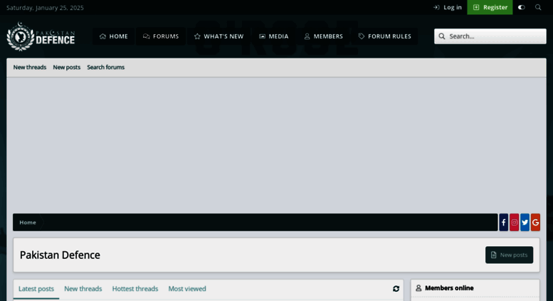Switch to the Hottest threads tab
Image resolution: width=553 pixels, height=301 pixels.
[135, 289]
